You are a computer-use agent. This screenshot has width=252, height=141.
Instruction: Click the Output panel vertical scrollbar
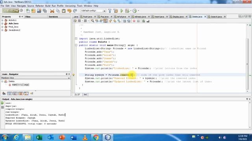coord(250,115)
